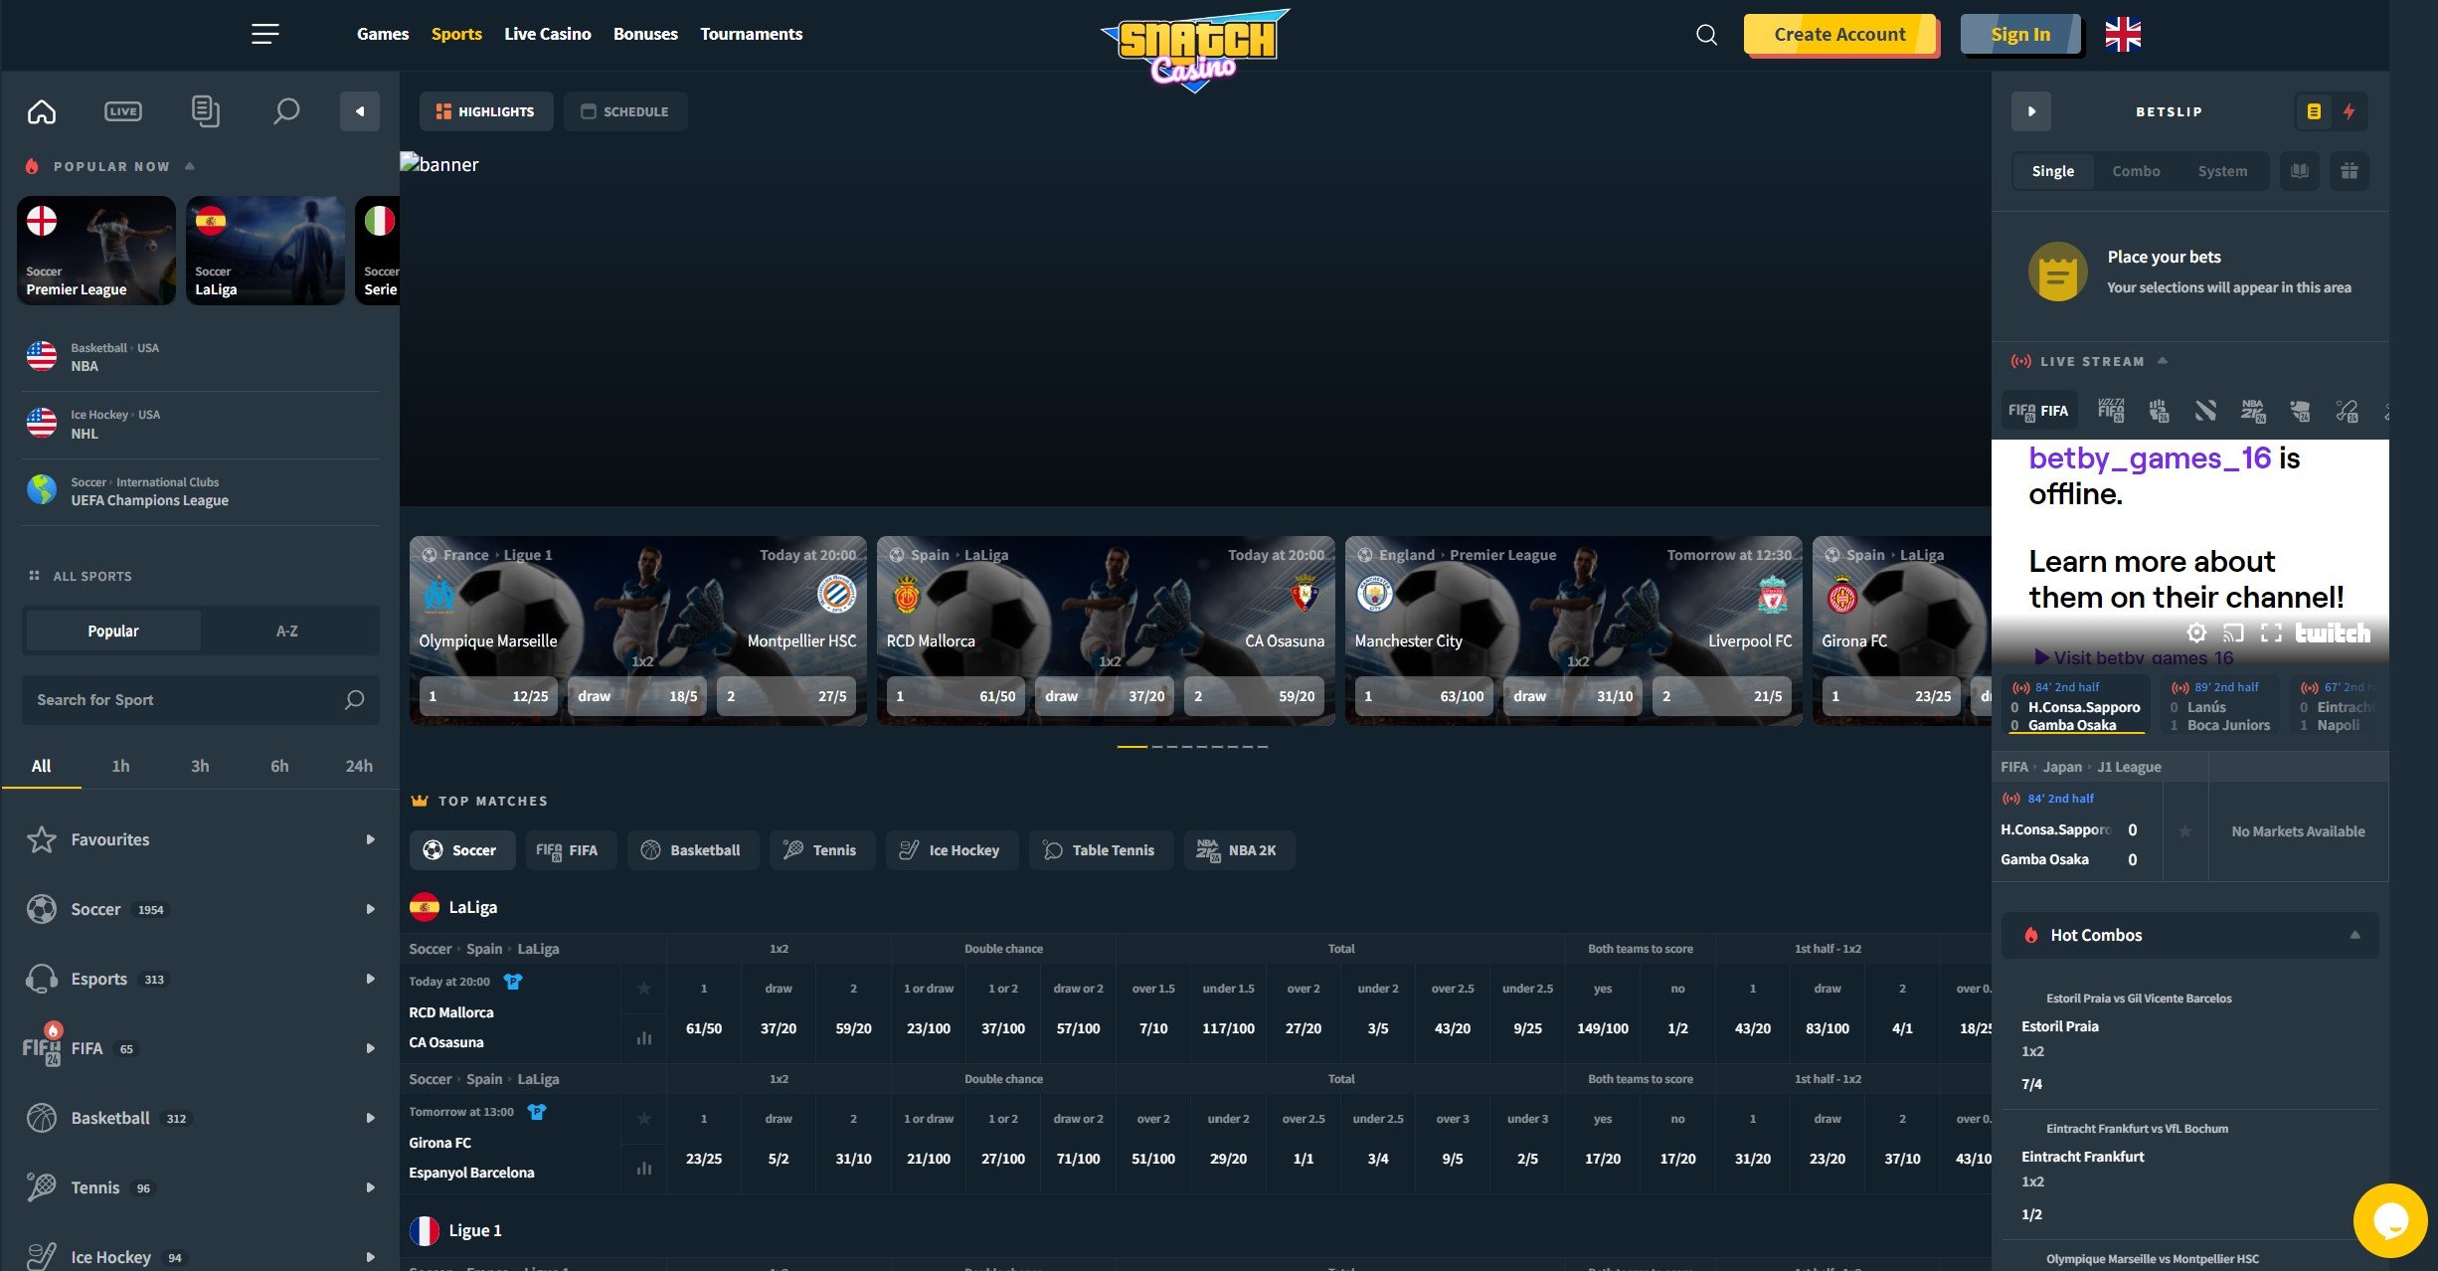Image resolution: width=2438 pixels, height=1271 pixels.
Task: Click the Create Account button
Action: tap(1840, 35)
